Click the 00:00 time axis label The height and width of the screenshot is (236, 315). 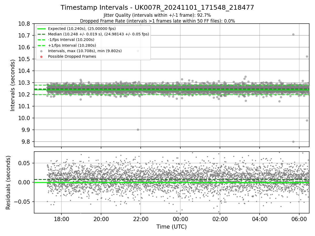pyautogui.click(x=180, y=219)
